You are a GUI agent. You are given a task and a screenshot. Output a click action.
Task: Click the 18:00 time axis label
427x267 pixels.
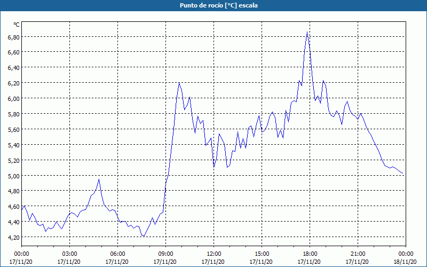coord(310,254)
